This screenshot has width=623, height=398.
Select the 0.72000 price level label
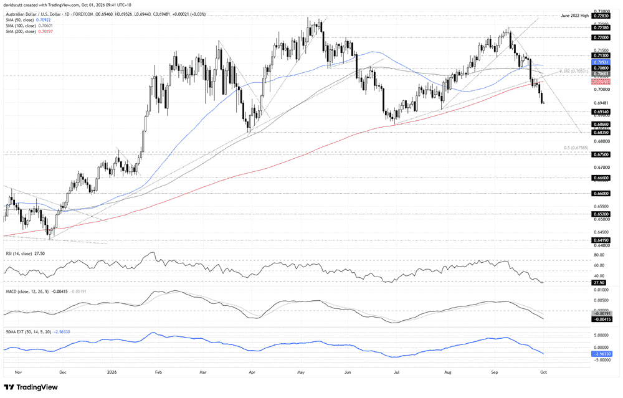pos(601,37)
